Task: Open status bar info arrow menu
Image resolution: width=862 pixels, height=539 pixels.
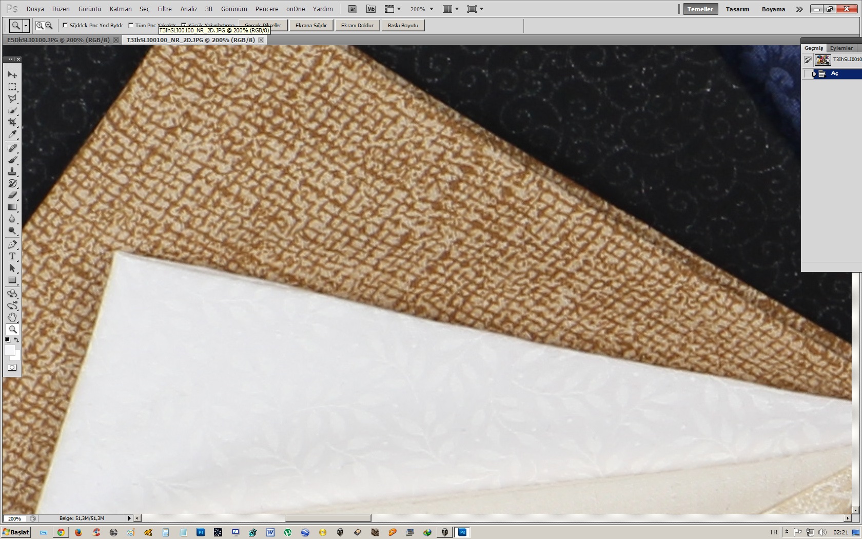Action: click(129, 518)
